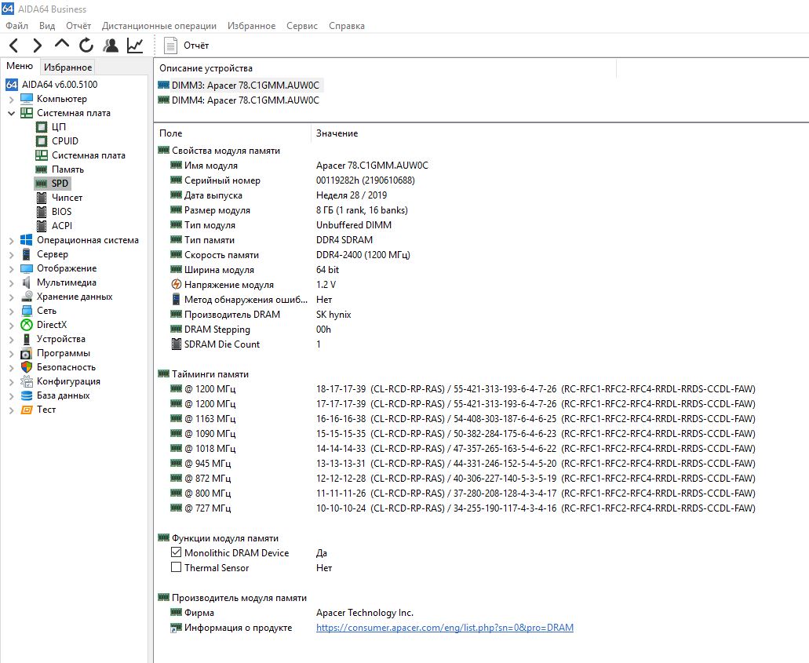Open the chart graph toolbar icon
This screenshot has width=809, height=663.
pos(135,46)
